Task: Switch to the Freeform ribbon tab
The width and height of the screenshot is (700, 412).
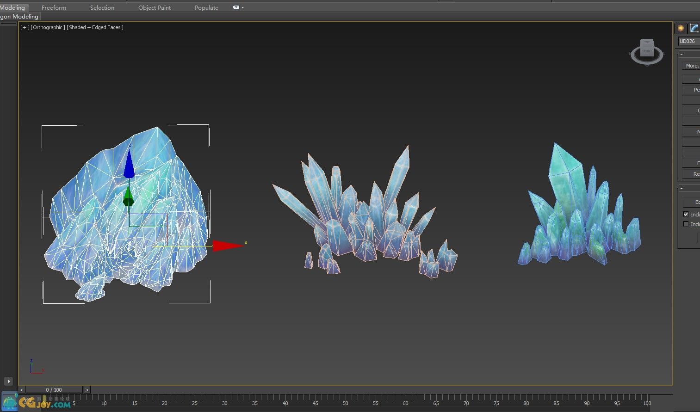Action: pos(54,7)
